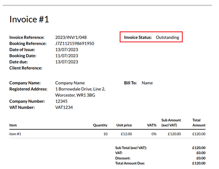
Task: Click the Discount label
Action: [123, 158]
